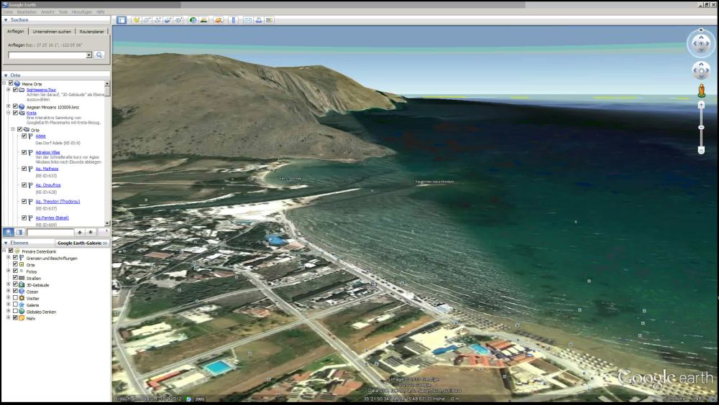This screenshot has width=719, height=405.
Task: Expand the Grenzen und Beschriftungen layer
Action: pos(8,258)
